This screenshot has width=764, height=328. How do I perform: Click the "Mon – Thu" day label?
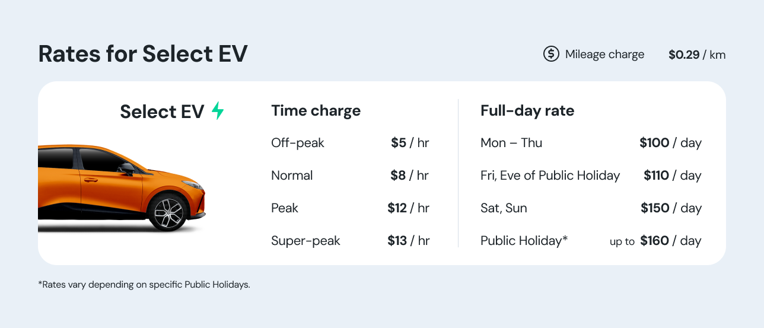(x=511, y=143)
